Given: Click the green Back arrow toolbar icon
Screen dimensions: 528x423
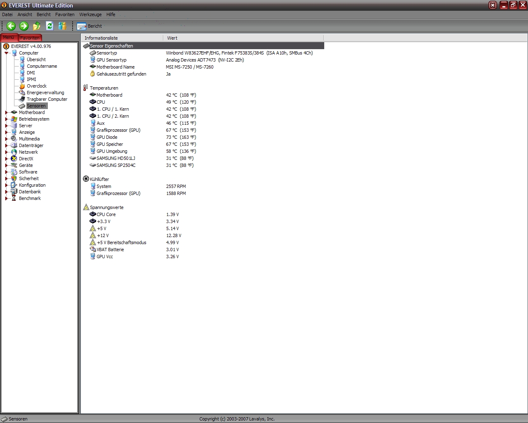Looking at the screenshot, I should (x=11, y=26).
